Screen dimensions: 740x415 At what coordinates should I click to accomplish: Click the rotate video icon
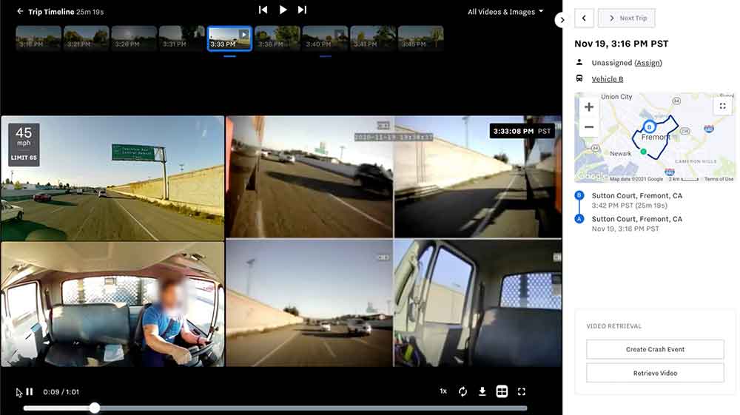pos(463,391)
